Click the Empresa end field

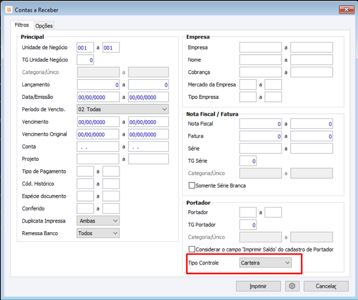click(x=311, y=47)
